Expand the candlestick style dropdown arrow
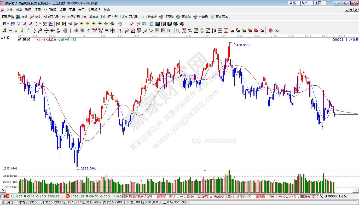The height and width of the screenshot is (205, 359). (x=40, y=24)
